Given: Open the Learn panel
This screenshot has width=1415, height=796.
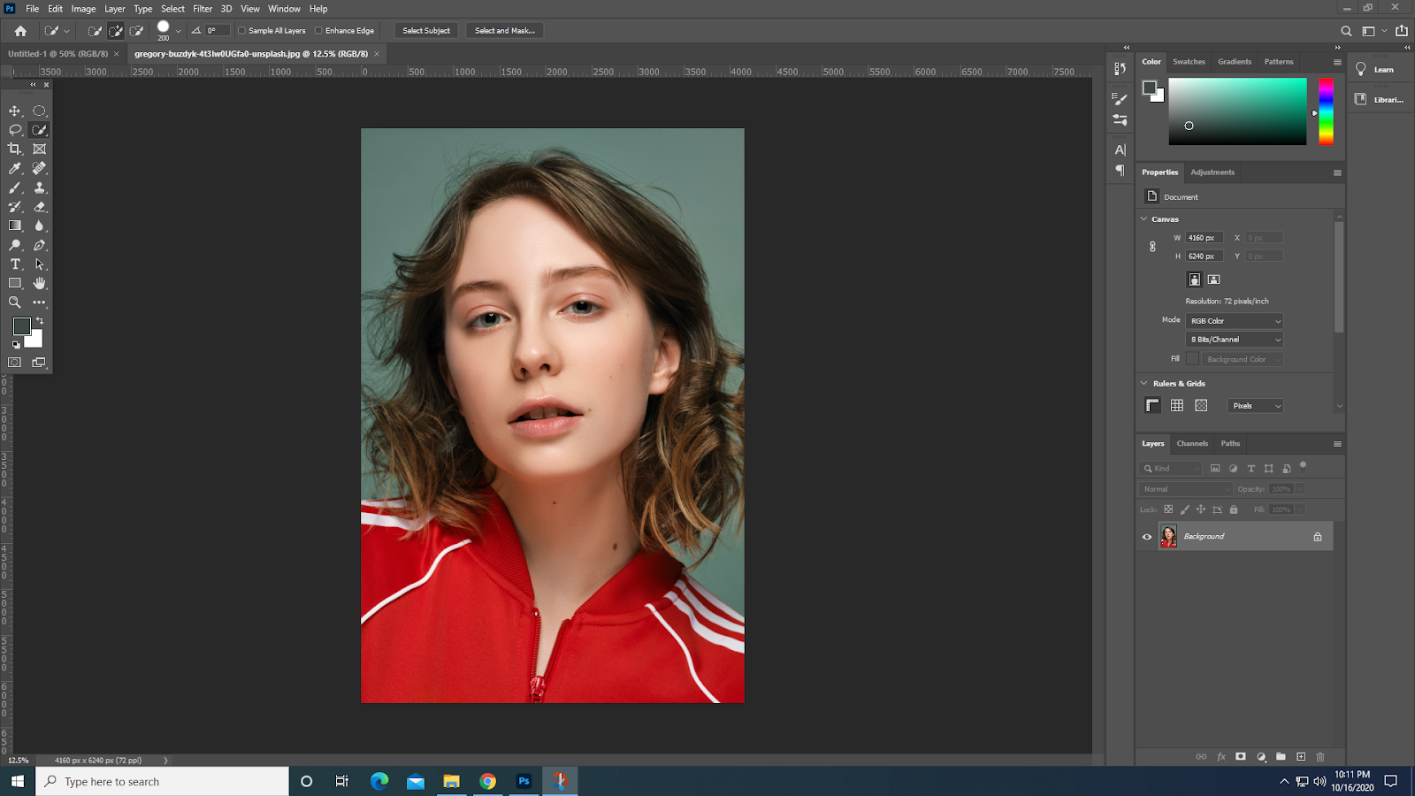Looking at the screenshot, I should click(1375, 70).
